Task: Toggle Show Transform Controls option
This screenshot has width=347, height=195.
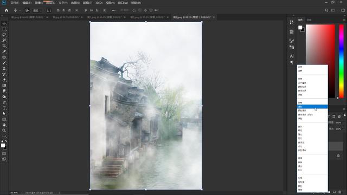Action: pyautogui.click(x=49, y=10)
